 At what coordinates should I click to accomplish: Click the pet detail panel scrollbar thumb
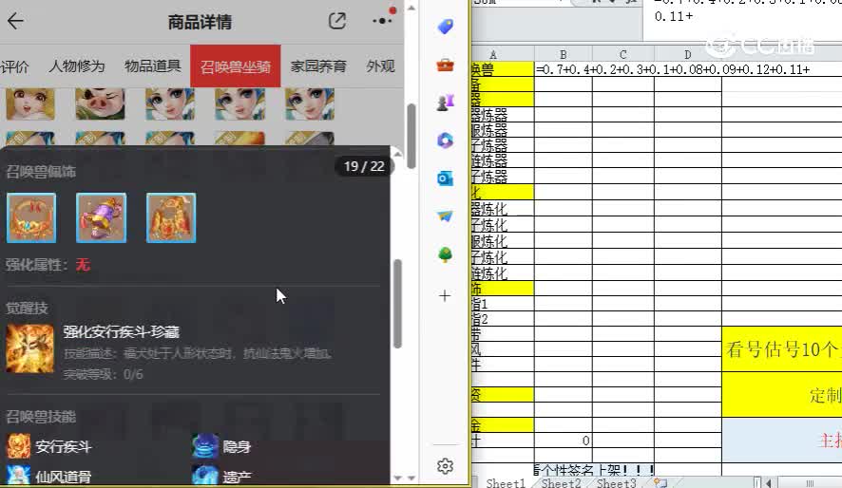pos(397,304)
